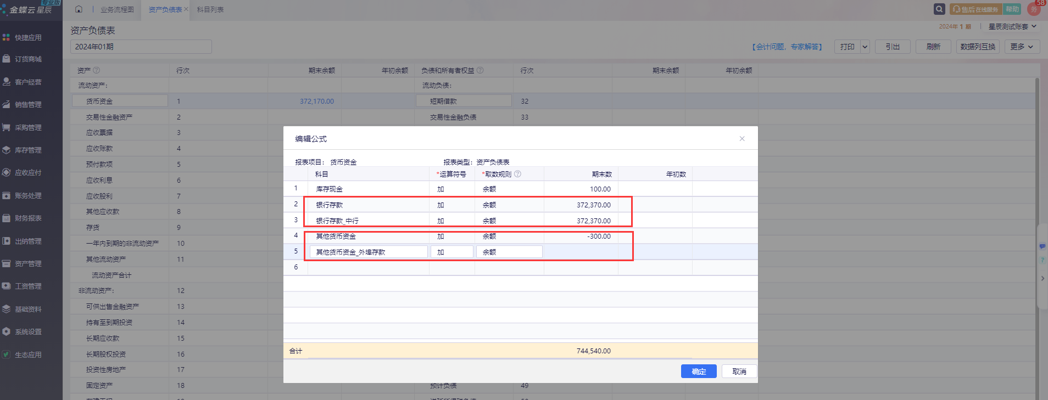Open 生态应用 sidebar module
The width and height of the screenshot is (1048, 400).
click(x=28, y=354)
